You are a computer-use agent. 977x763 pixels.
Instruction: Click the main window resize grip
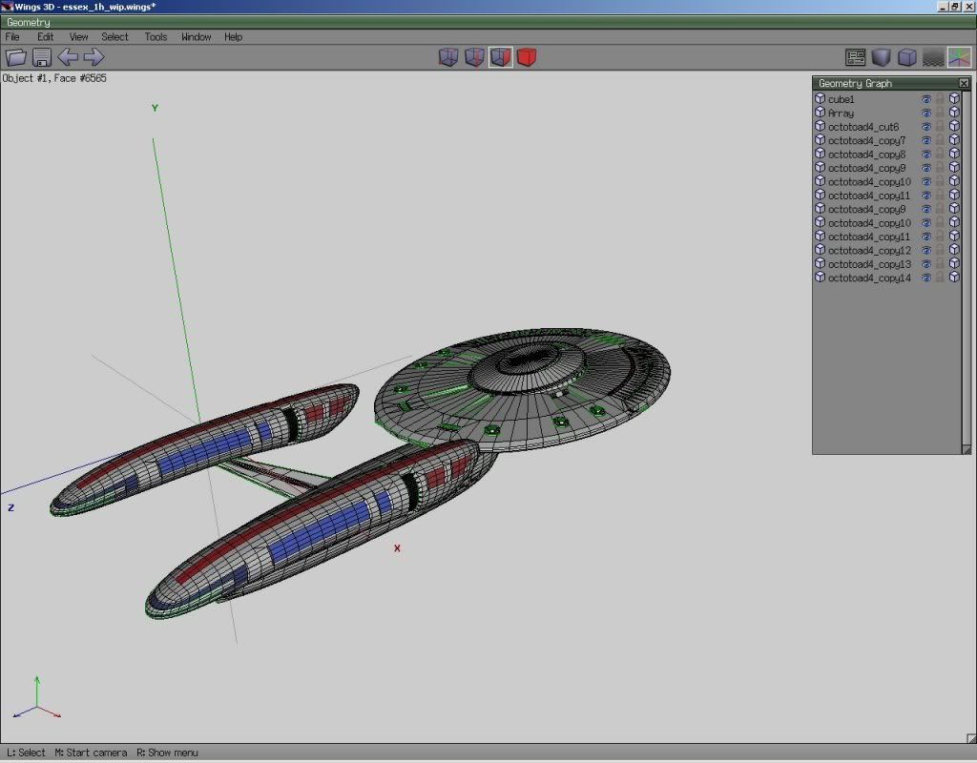pos(970,738)
